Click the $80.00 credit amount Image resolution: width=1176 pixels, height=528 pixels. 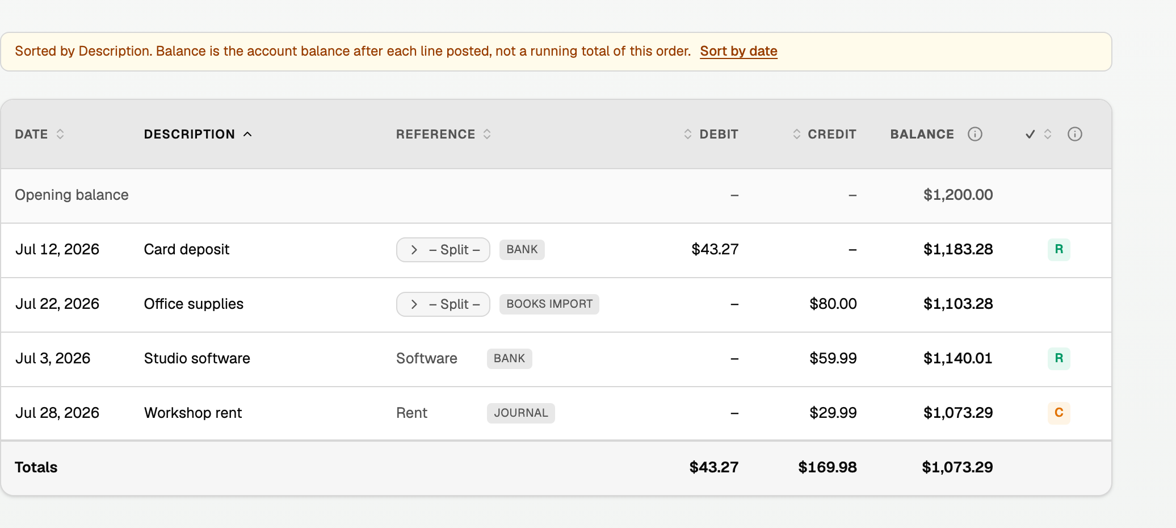(833, 304)
